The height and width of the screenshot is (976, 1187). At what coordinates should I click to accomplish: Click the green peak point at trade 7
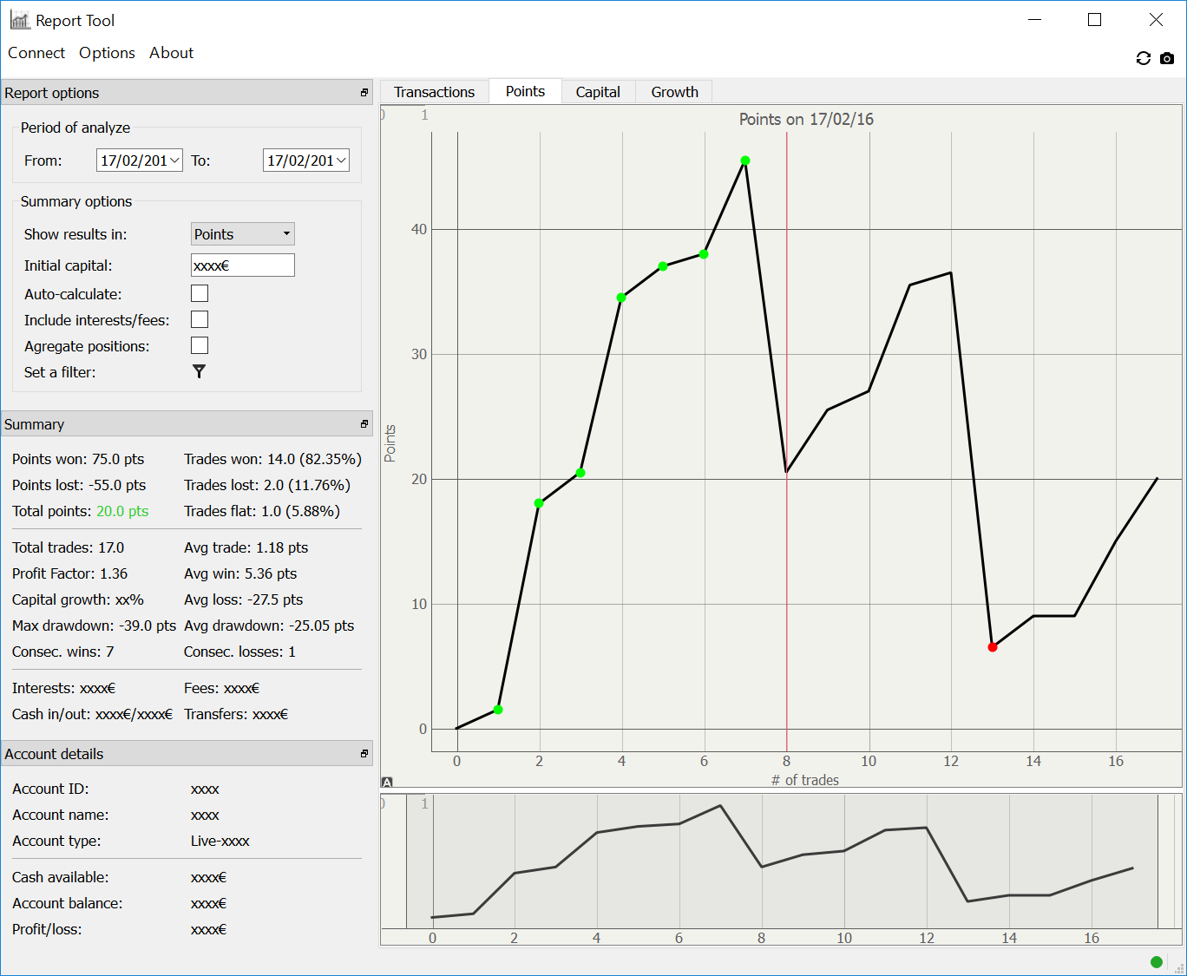click(745, 160)
